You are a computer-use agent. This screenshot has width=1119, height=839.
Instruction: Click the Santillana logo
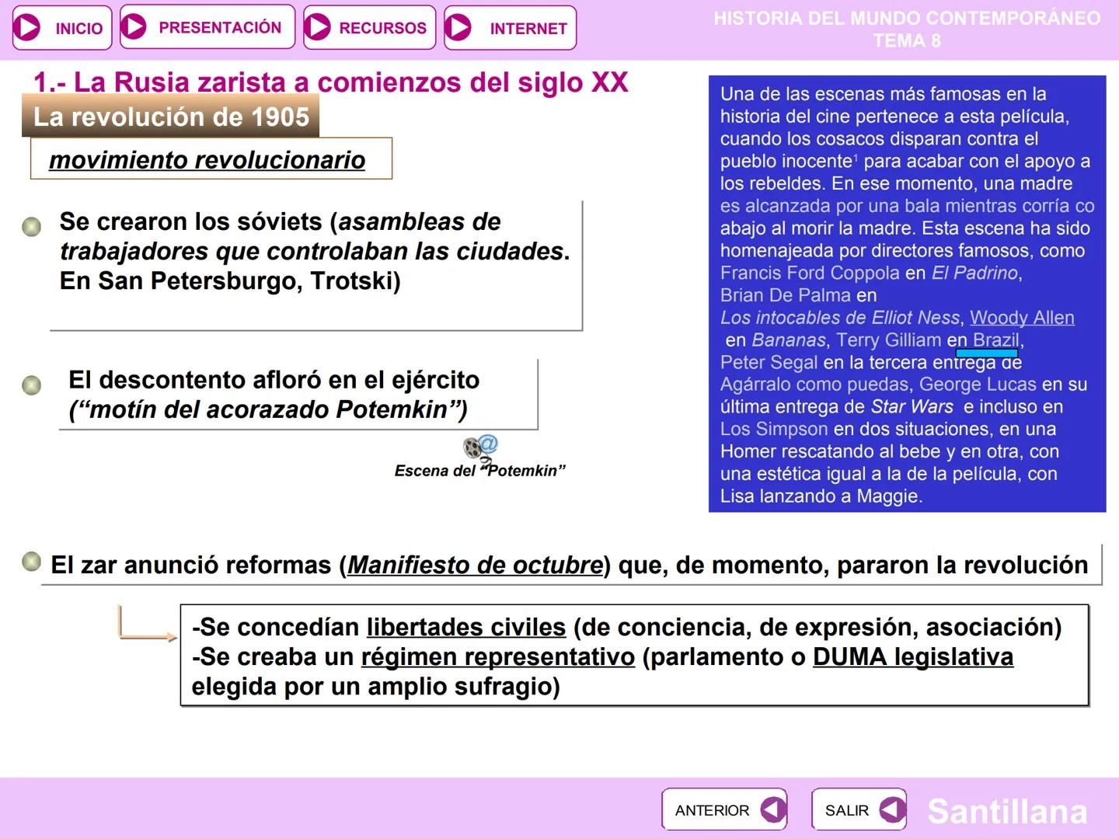1006,813
